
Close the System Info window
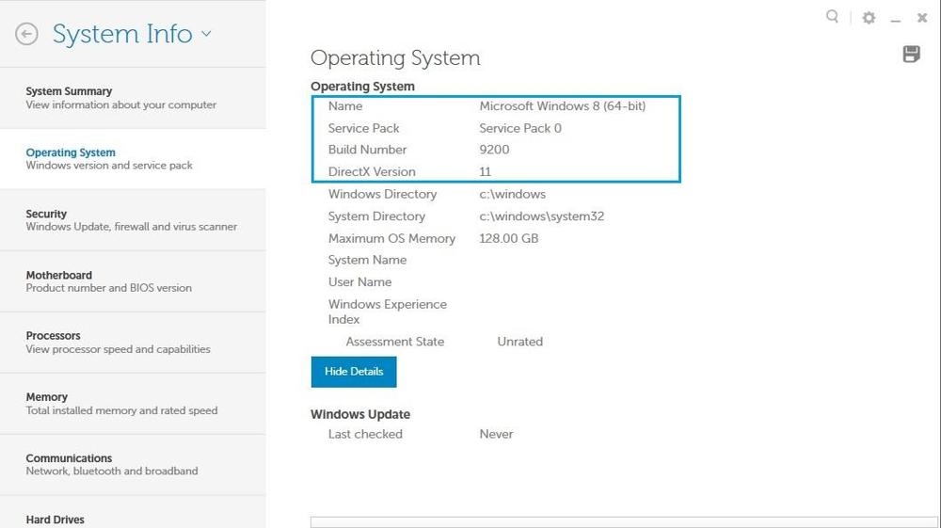coord(922,18)
